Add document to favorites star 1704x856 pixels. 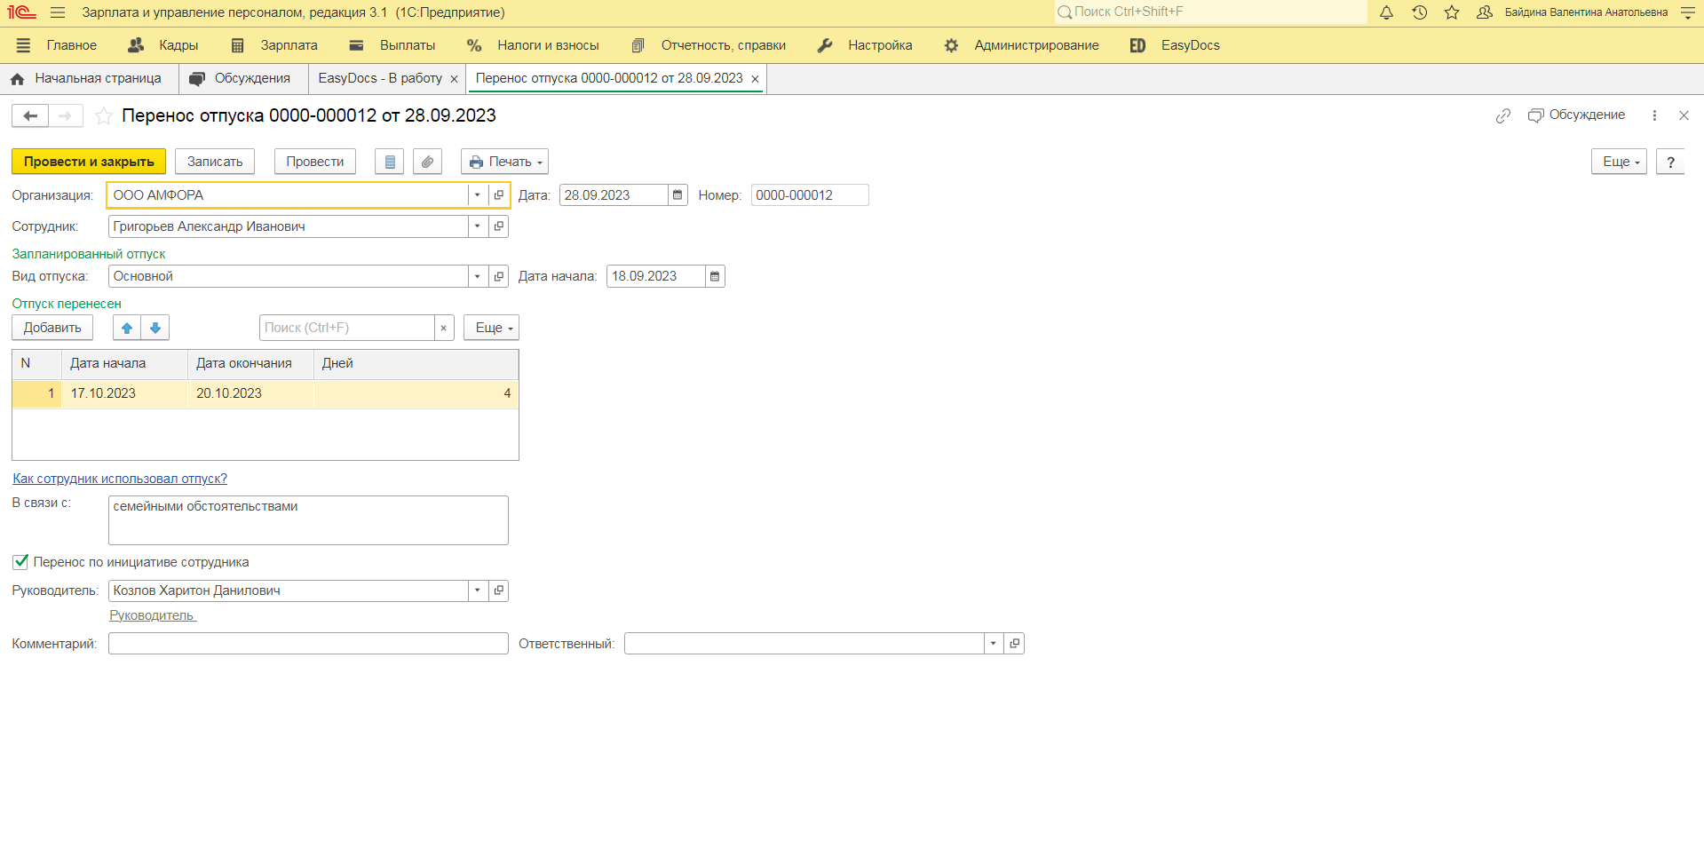(104, 116)
